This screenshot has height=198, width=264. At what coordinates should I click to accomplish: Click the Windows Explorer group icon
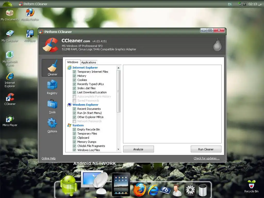[x=69, y=105]
